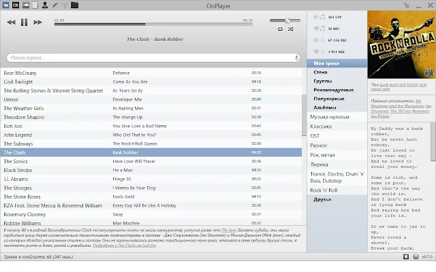This screenshot has height=272, width=436.
Task: Open the Стена section
Action: point(337,72)
